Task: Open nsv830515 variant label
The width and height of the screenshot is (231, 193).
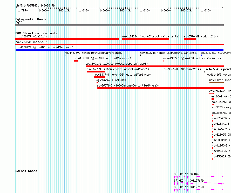Action: (220, 80)
